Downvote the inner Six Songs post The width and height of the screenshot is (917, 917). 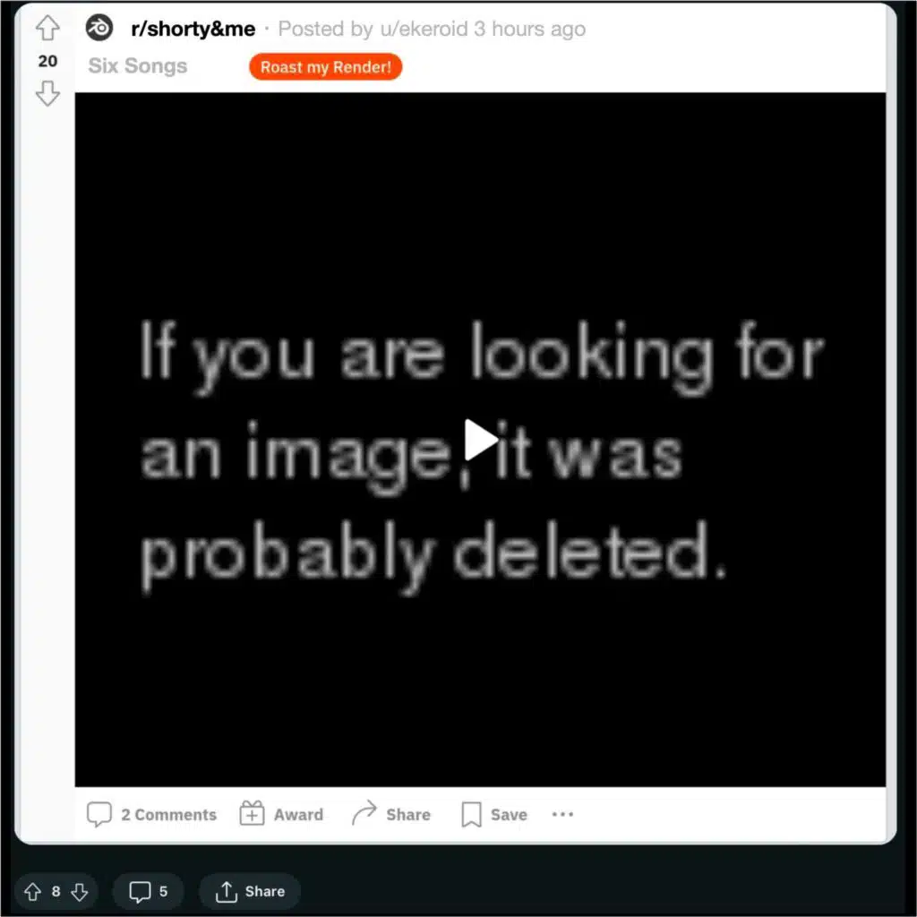(47, 93)
